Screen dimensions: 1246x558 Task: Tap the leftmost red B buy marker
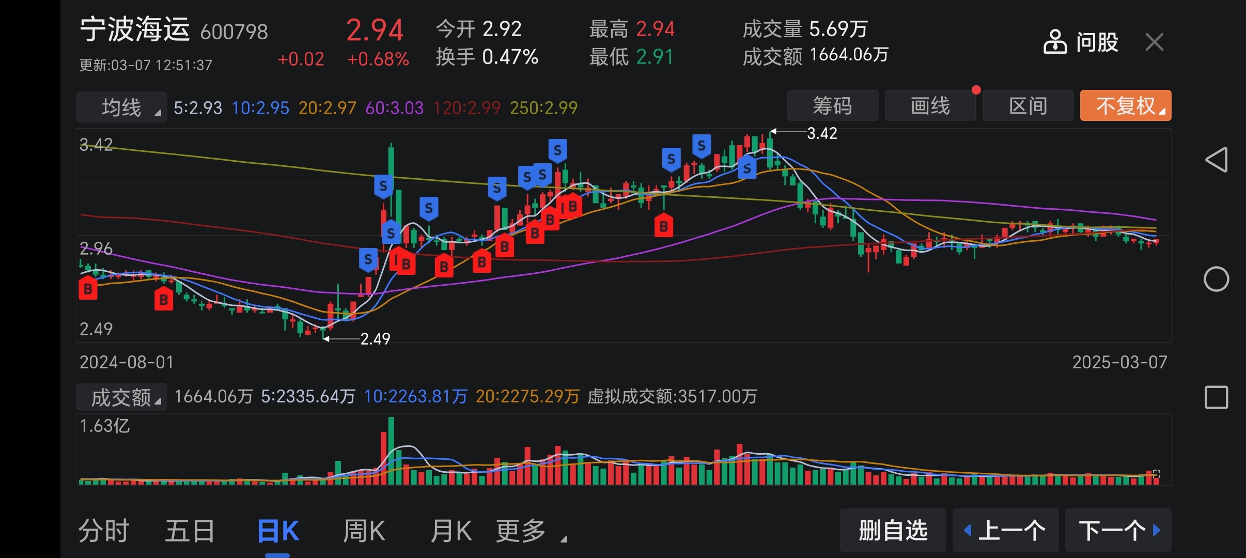click(87, 288)
